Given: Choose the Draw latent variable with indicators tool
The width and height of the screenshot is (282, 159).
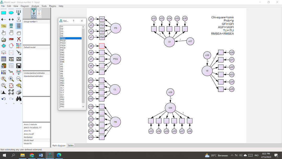Looking at the screenshot, I should [19, 13].
